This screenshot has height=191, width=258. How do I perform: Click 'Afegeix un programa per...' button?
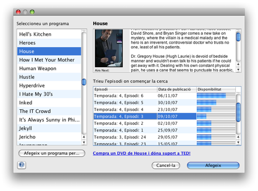tap(52, 153)
